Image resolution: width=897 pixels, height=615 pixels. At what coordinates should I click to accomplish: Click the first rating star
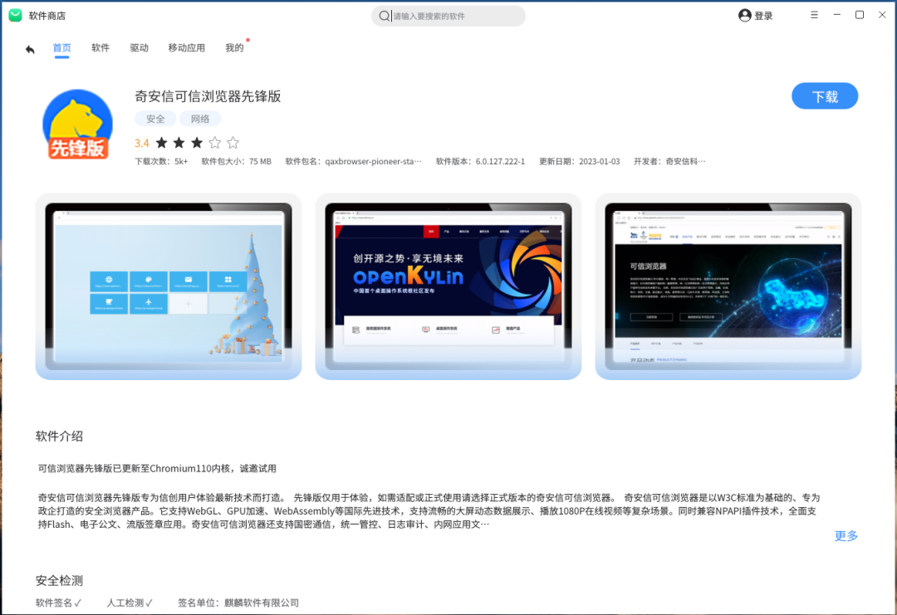162,143
